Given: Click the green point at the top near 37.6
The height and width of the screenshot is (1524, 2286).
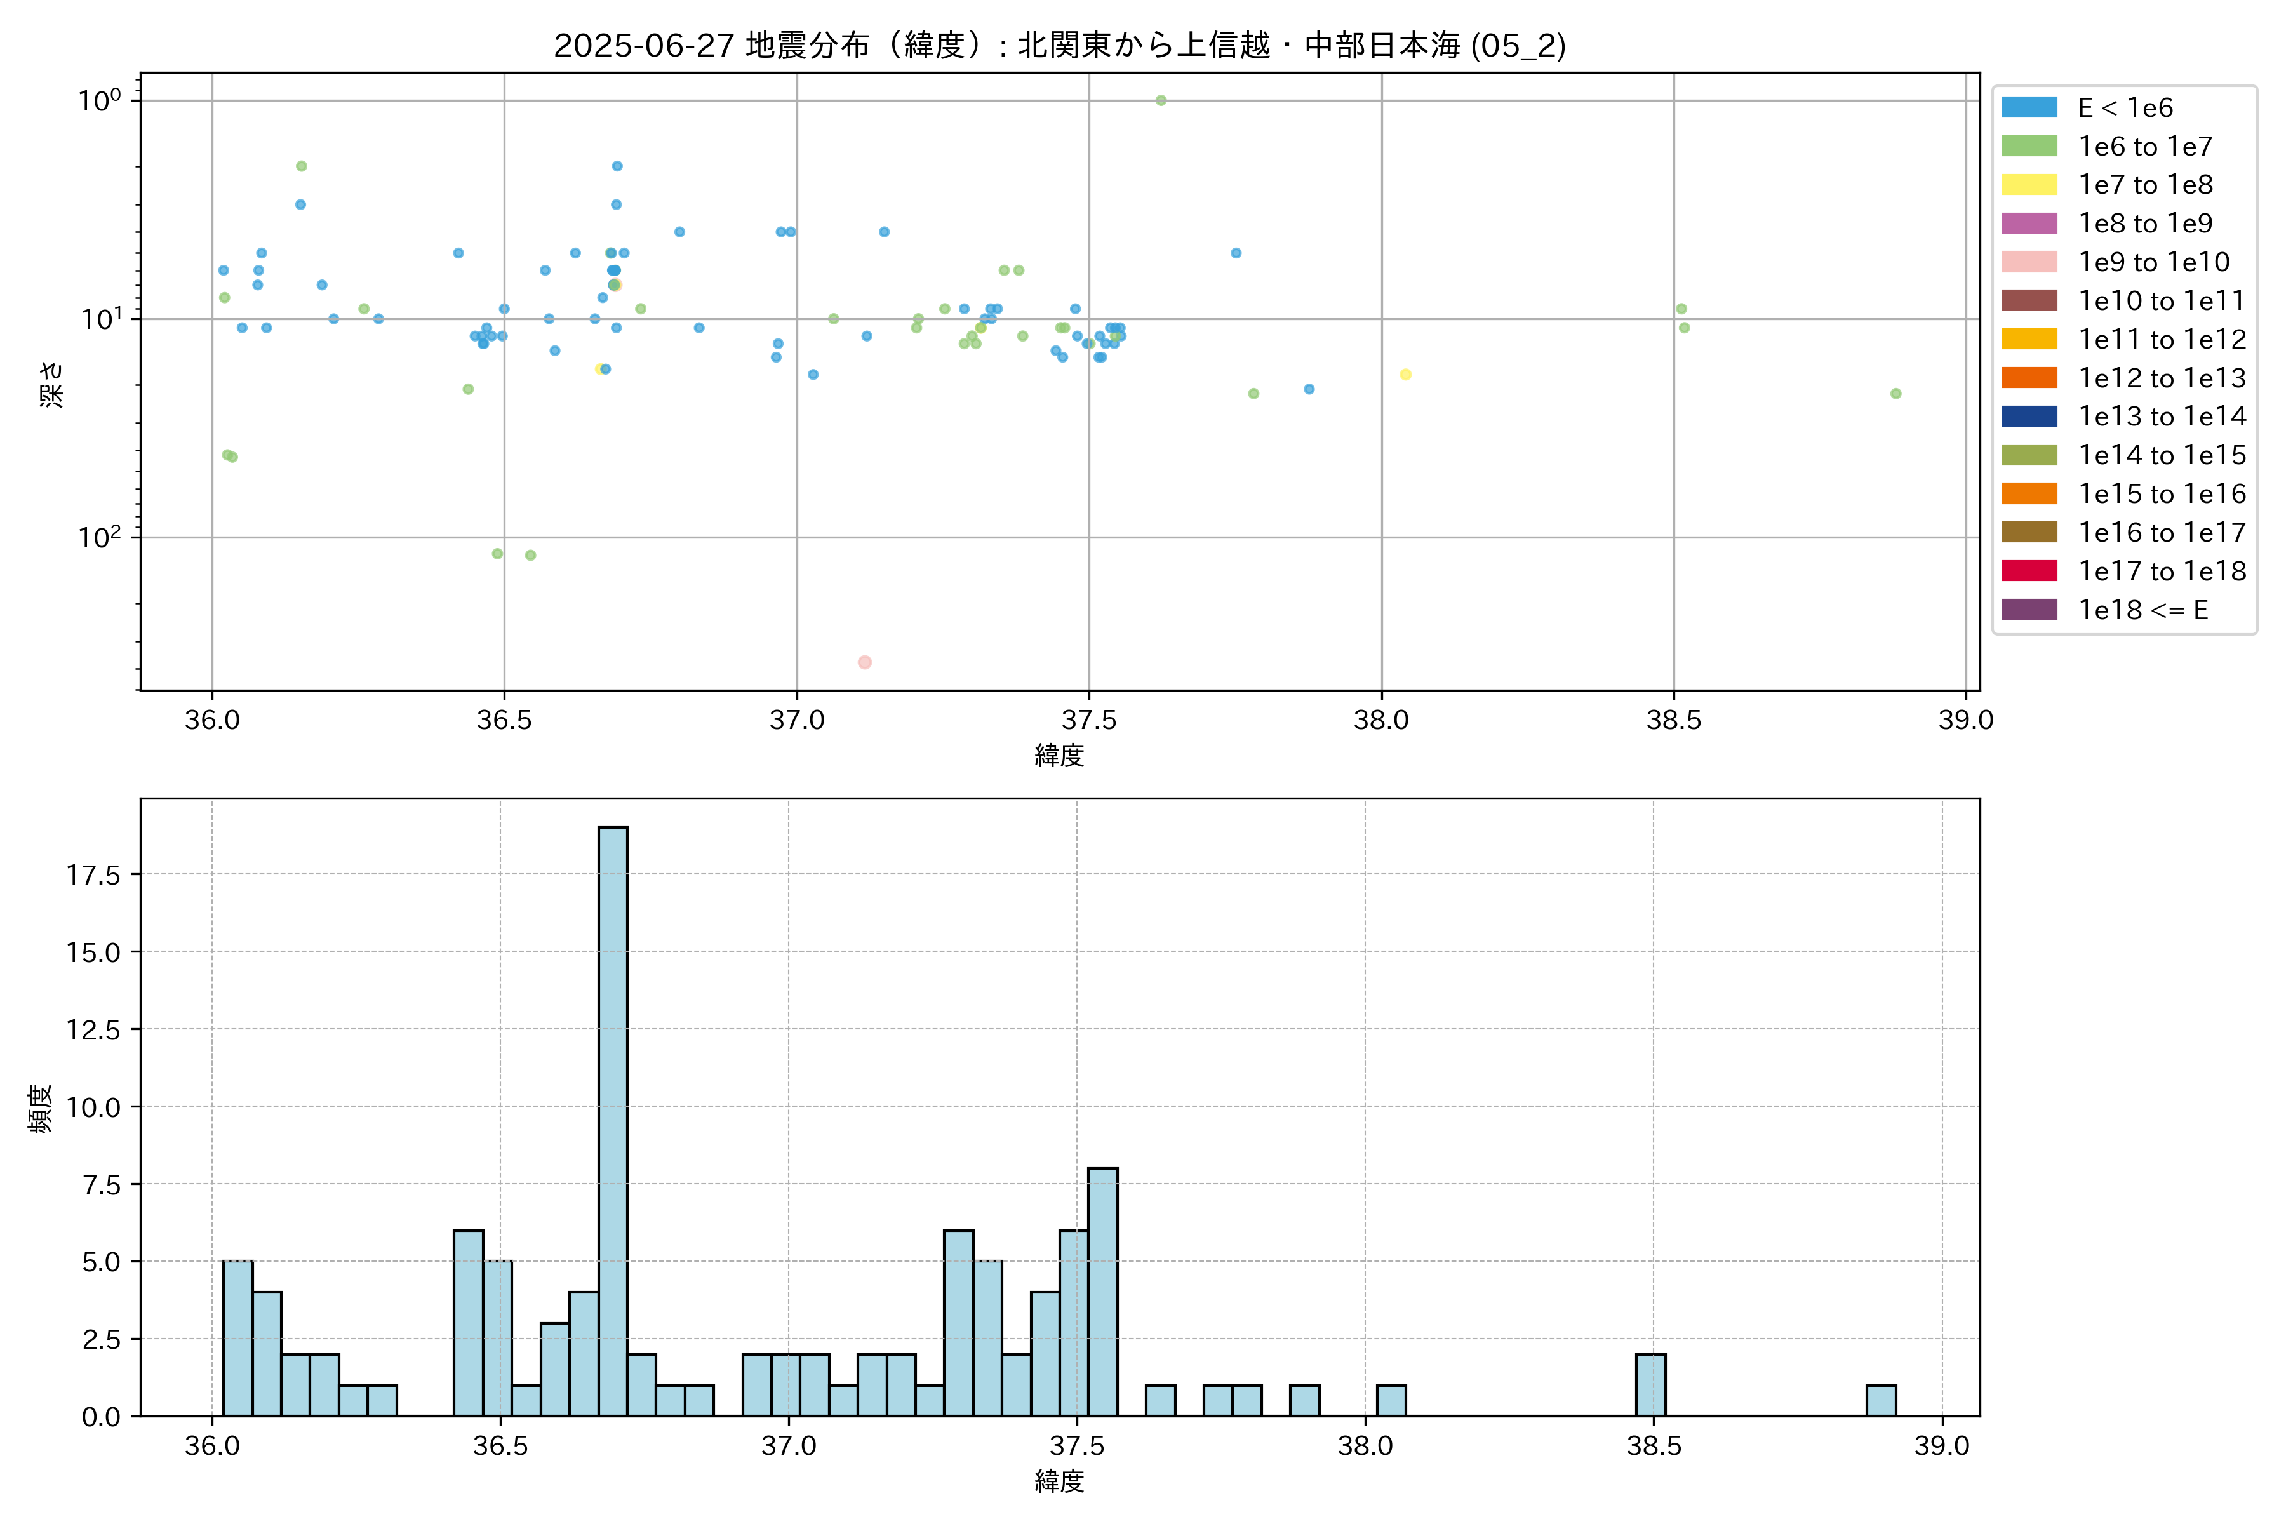Looking at the screenshot, I should (x=1161, y=100).
